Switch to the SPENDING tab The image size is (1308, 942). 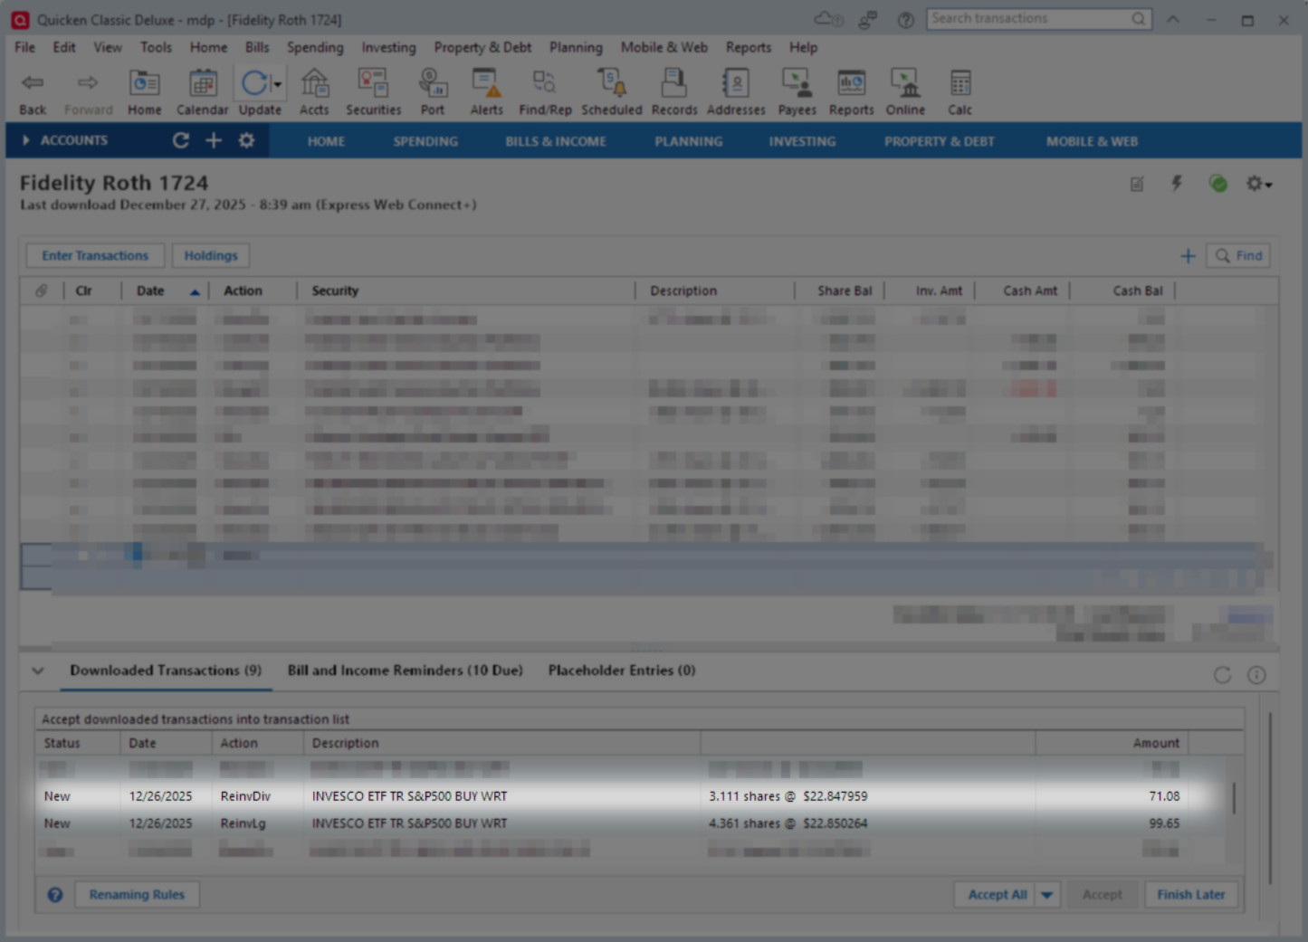[425, 141]
